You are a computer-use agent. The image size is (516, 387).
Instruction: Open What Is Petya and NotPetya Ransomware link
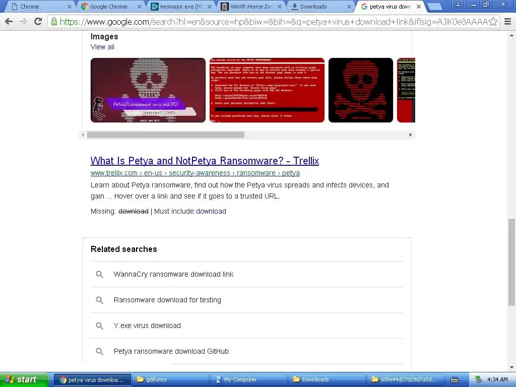pyautogui.click(x=205, y=161)
